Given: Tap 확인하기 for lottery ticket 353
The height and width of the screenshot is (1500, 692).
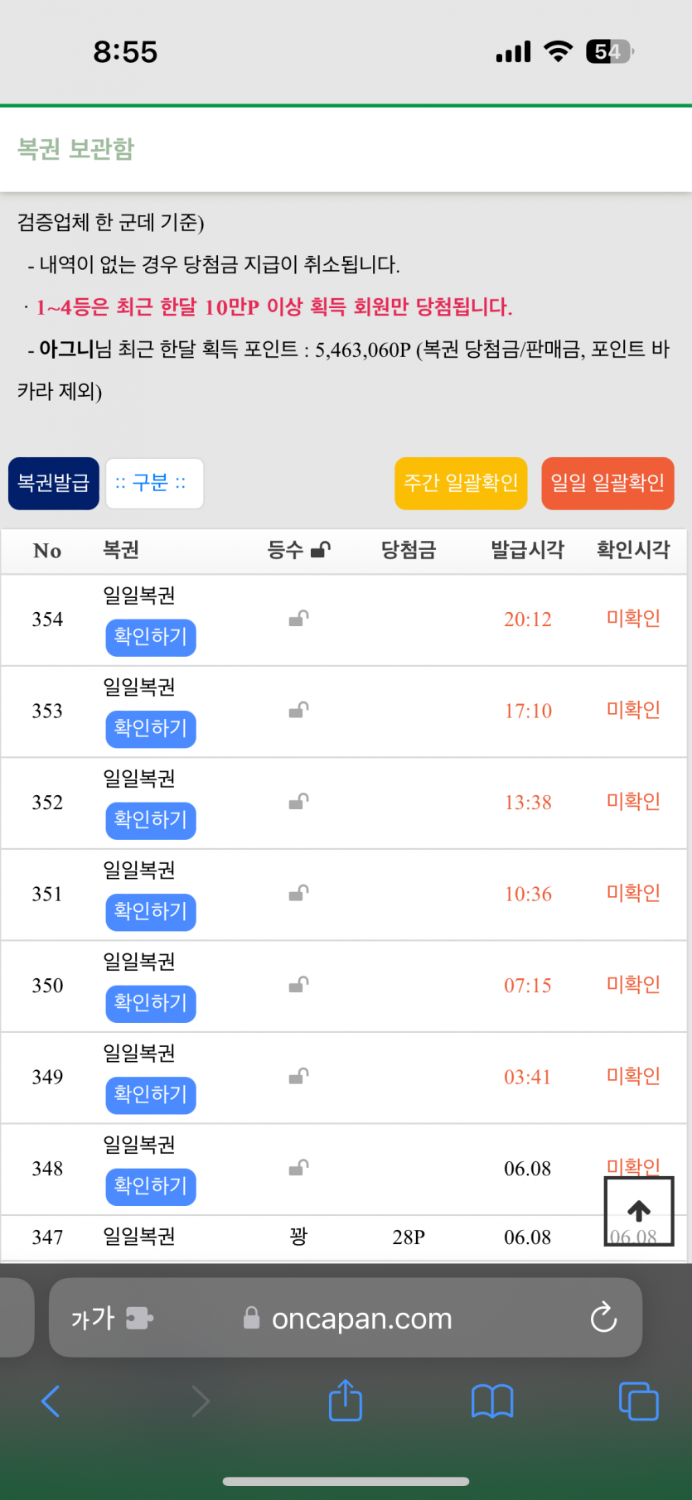Looking at the screenshot, I should (151, 729).
